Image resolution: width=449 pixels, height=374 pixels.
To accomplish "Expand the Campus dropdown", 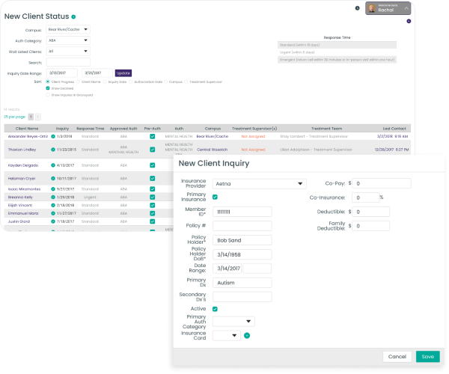I will (67, 30).
